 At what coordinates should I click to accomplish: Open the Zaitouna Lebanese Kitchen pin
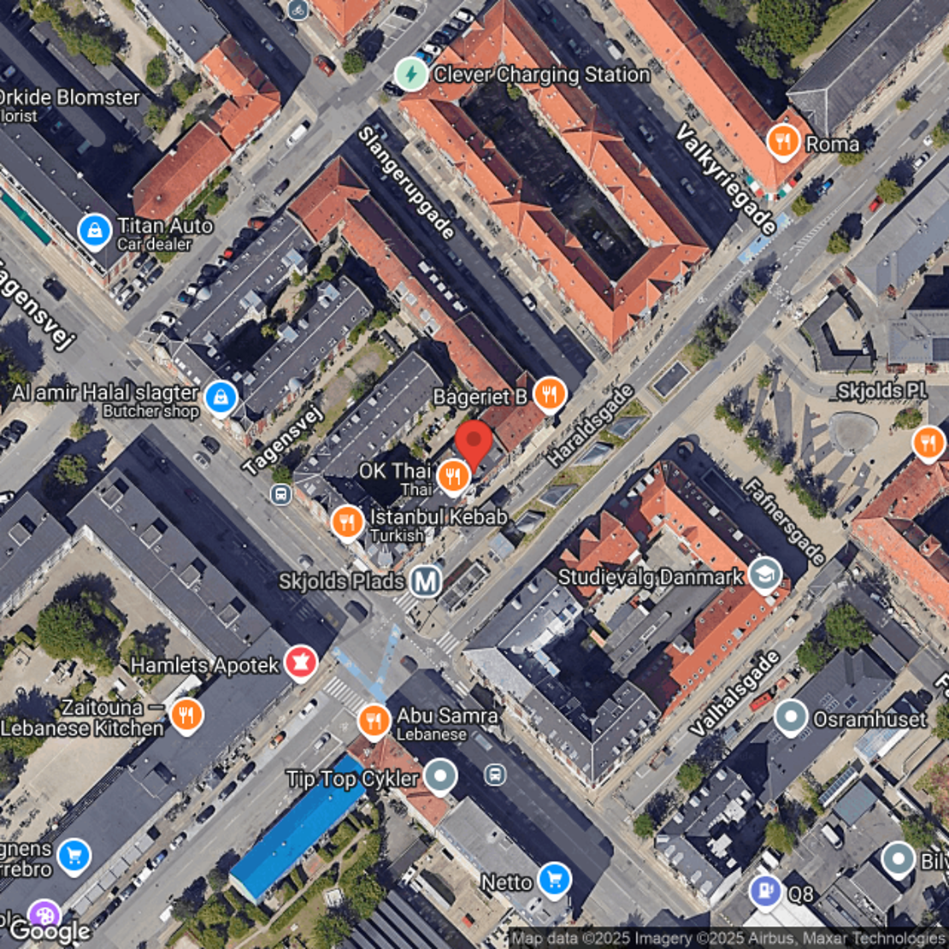tap(186, 716)
